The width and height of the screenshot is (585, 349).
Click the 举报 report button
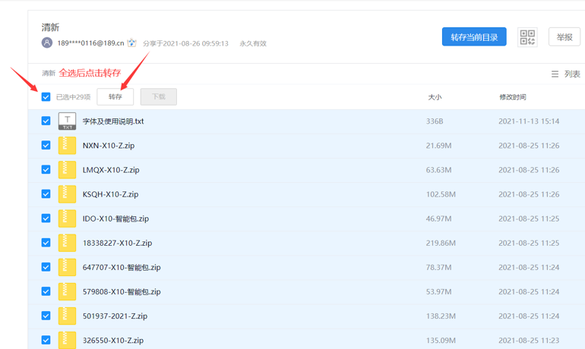pos(564,37)
